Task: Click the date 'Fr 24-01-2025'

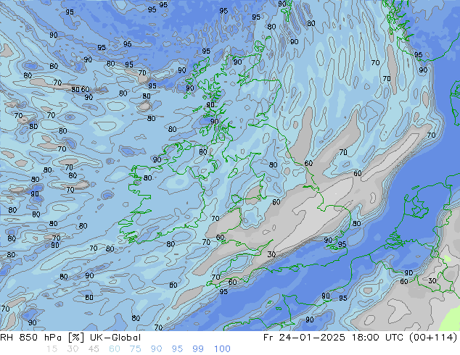Action: (304, 338)
